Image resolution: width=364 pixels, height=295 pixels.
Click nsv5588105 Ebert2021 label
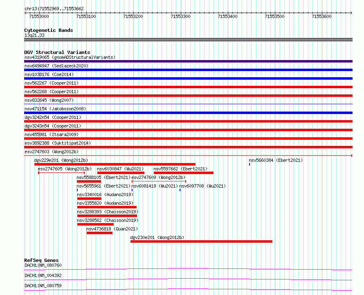pyautogui.click(x=103, y=177)
